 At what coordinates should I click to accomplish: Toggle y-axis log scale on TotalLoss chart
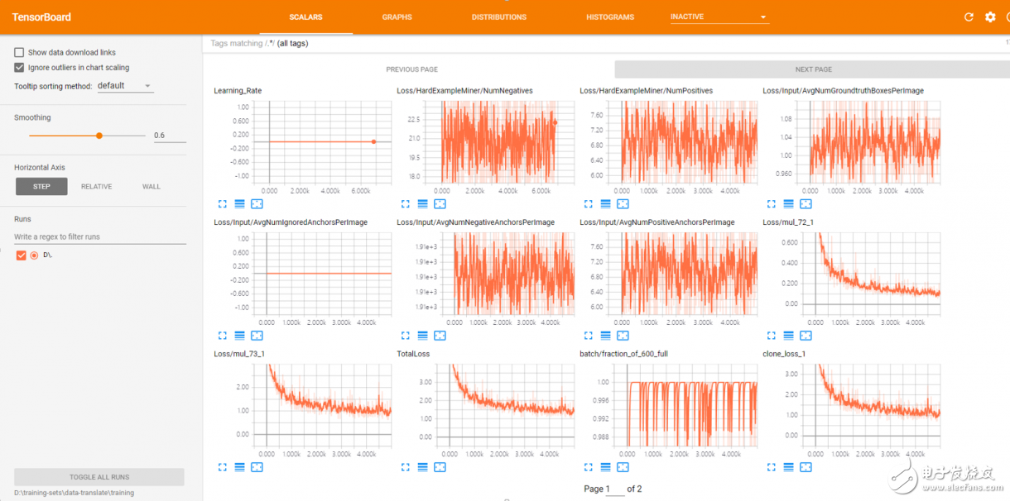pyautogui.click(x=422, y=467)
